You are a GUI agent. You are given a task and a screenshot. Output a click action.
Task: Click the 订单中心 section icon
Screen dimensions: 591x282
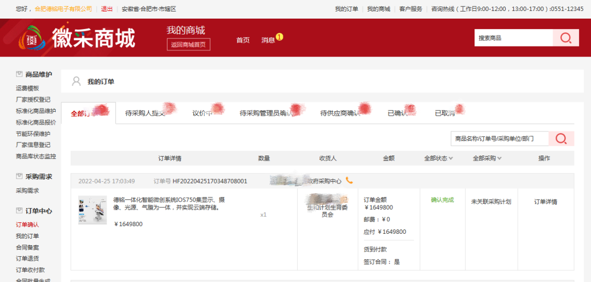click(x=19, y=211)
